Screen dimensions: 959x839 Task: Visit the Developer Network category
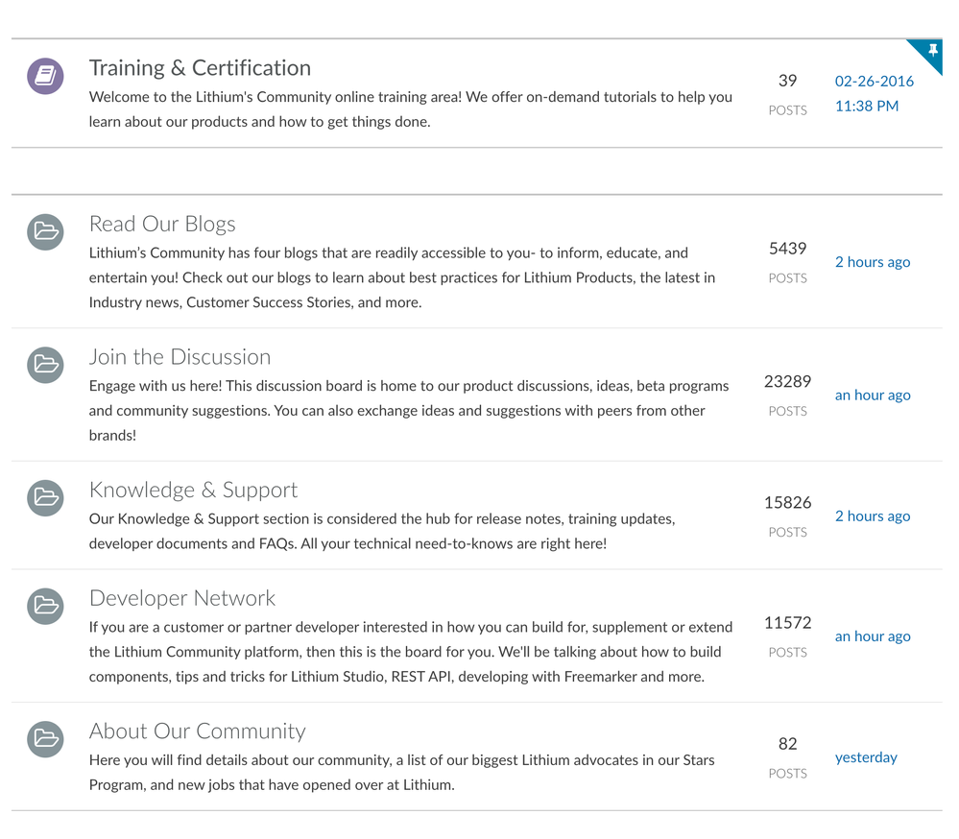[182, 598]
